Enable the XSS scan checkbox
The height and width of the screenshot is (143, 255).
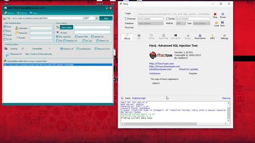(x=57, y=41)
